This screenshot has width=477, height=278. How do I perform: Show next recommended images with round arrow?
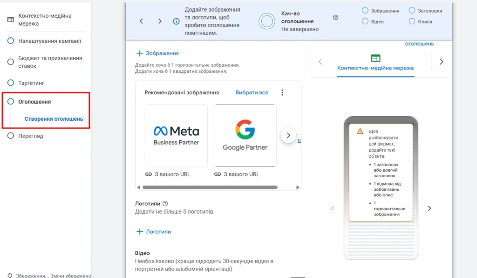click(288, 135)
